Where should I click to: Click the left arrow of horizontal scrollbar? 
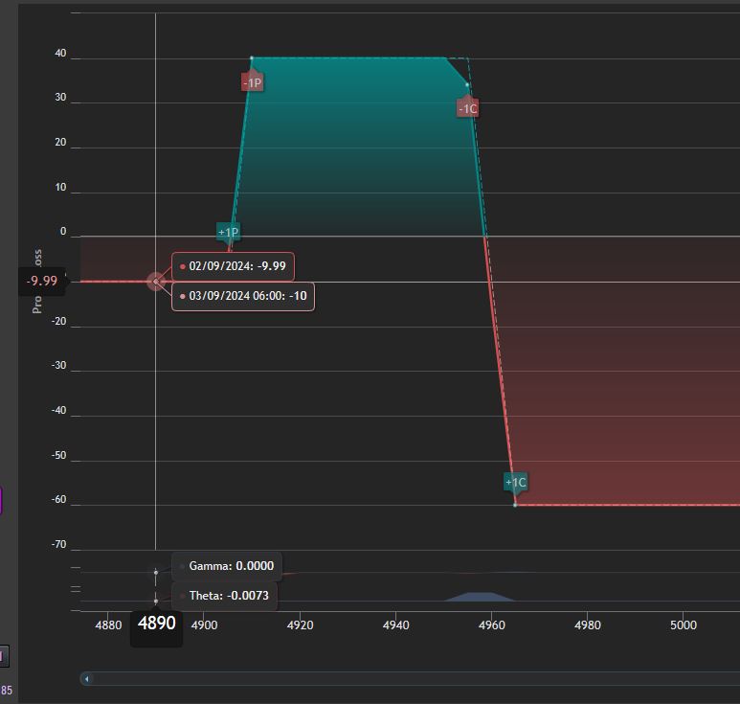[x=86, y=679]
